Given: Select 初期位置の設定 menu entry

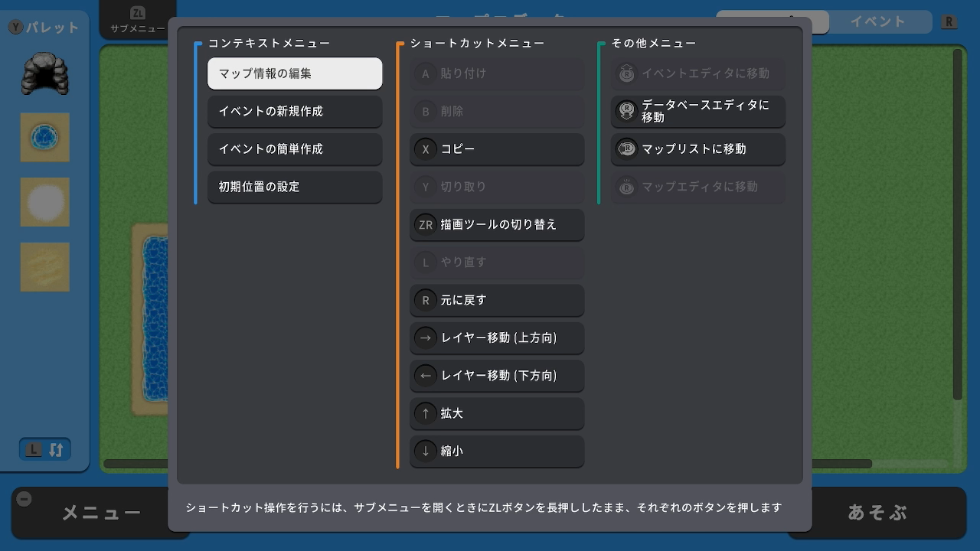Looking at the screenshot, I should 295,187.
